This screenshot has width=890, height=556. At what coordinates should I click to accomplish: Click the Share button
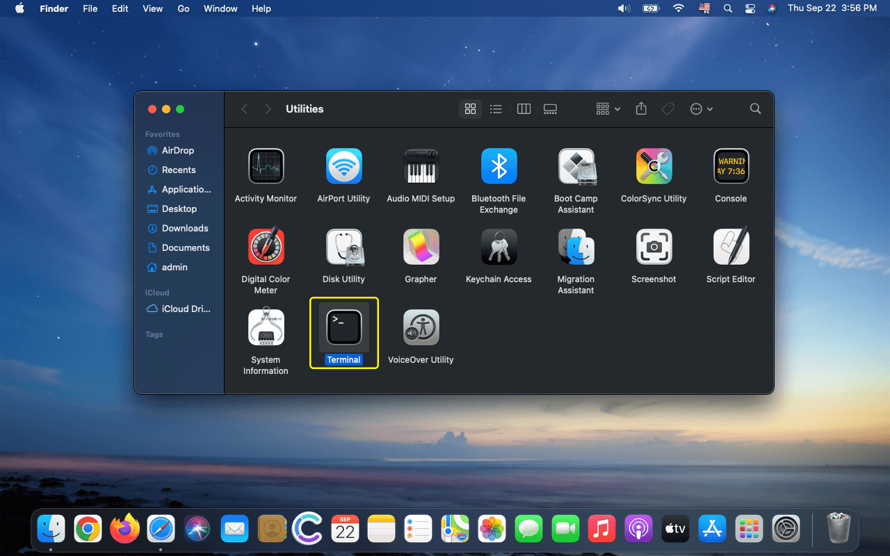640,108
